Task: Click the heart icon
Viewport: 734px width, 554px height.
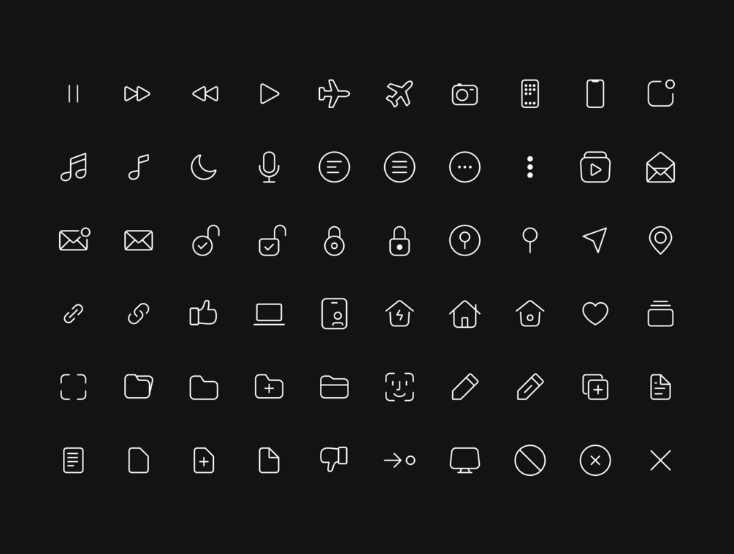Action: pyautogui.click(x=595, y=313)
